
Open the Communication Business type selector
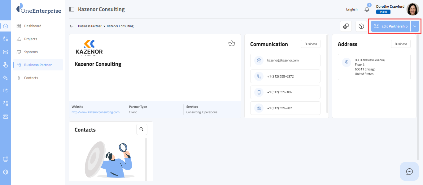(x=311, y=44)
